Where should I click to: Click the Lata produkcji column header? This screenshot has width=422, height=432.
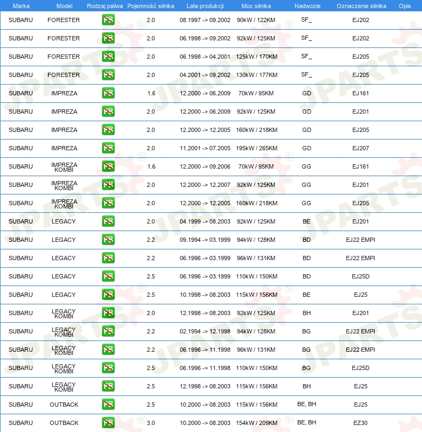click(x=205, y=6)
